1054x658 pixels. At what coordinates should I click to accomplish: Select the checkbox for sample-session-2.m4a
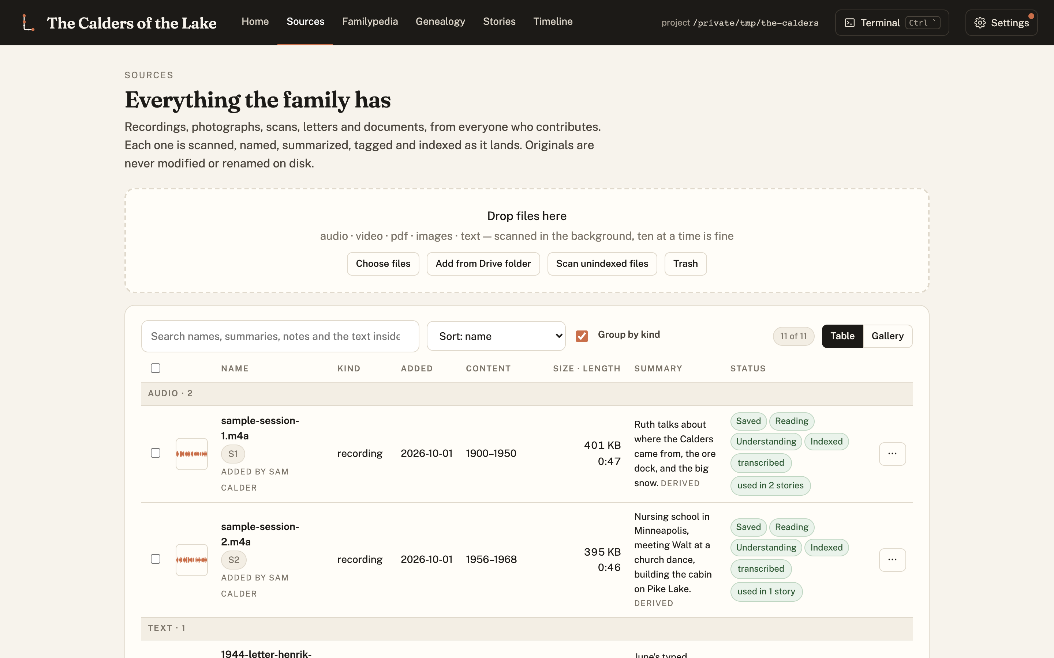click(x=156, y=559)
